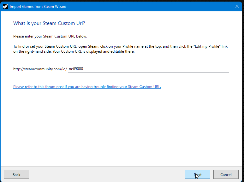
Task: Click the Next button
Action: tap(198, 174)
